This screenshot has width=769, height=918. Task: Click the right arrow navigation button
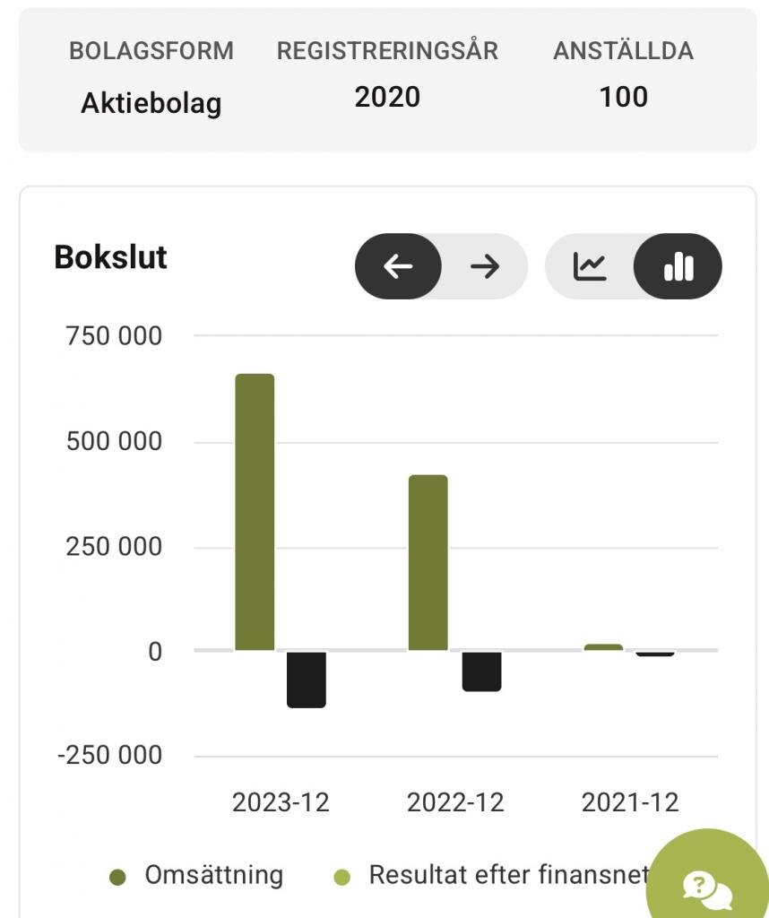click(x=484, y=266)
